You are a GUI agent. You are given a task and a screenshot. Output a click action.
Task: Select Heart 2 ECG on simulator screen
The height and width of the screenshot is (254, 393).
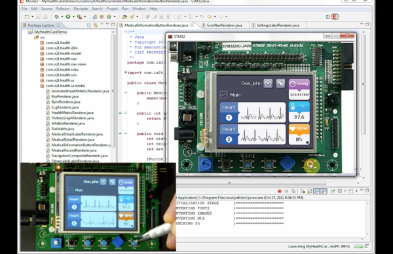point(253,134)
